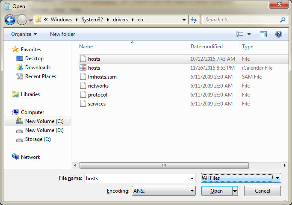Create a New folder
292x205 pixels.
pos(62,34)
